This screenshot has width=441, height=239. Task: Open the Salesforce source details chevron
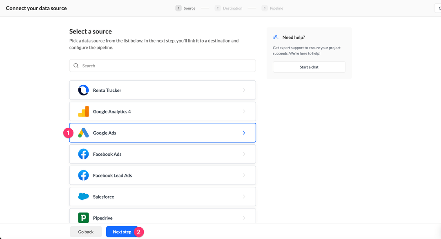point(244,197)
